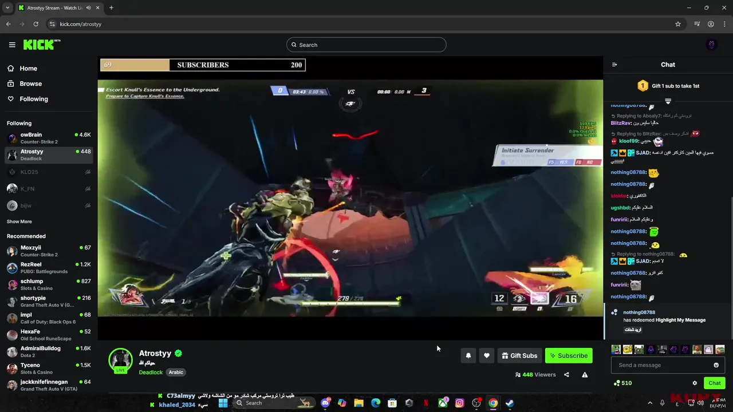
Task: Select the green frog emote in quick emotes
Action: click(x=616, y=349)
